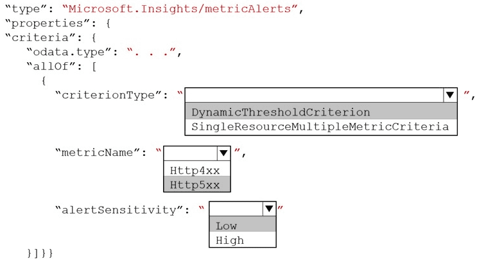Click the metricName empty selection field
This screenshot has height=265, width=486.
tap(190, 153)
